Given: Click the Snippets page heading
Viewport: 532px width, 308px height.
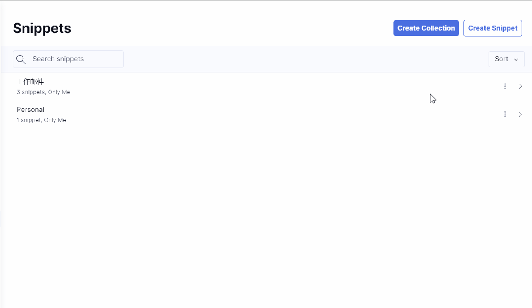Looking at the screenshot, I should (42, 28).
